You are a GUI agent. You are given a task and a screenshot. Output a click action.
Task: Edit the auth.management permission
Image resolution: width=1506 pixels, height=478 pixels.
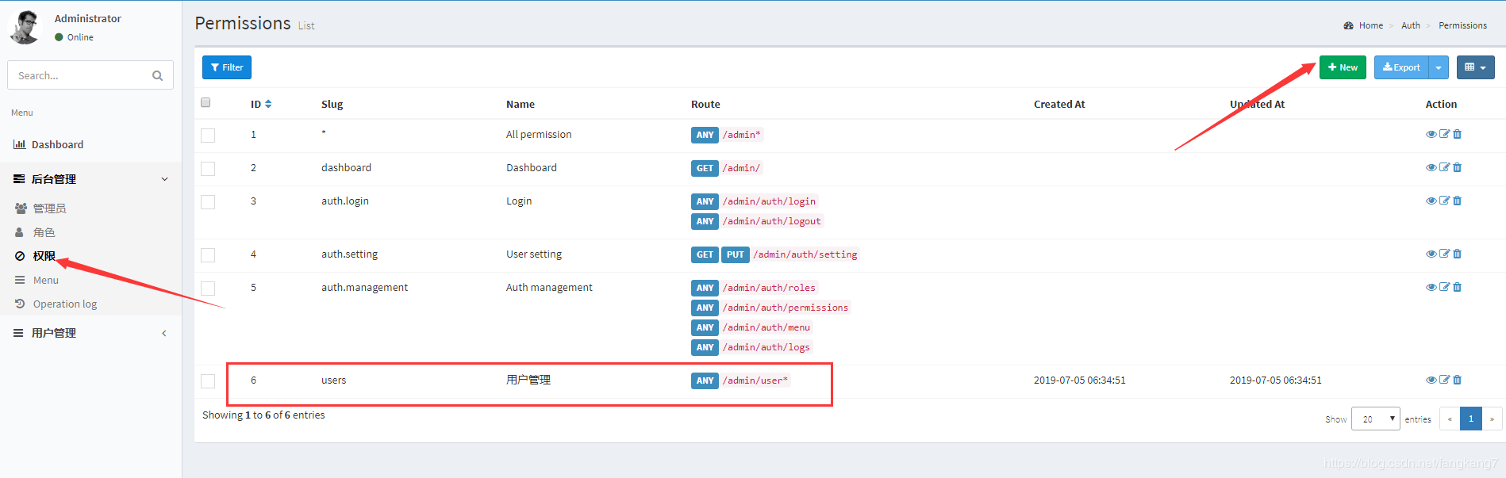click(x=1444, y=287)
